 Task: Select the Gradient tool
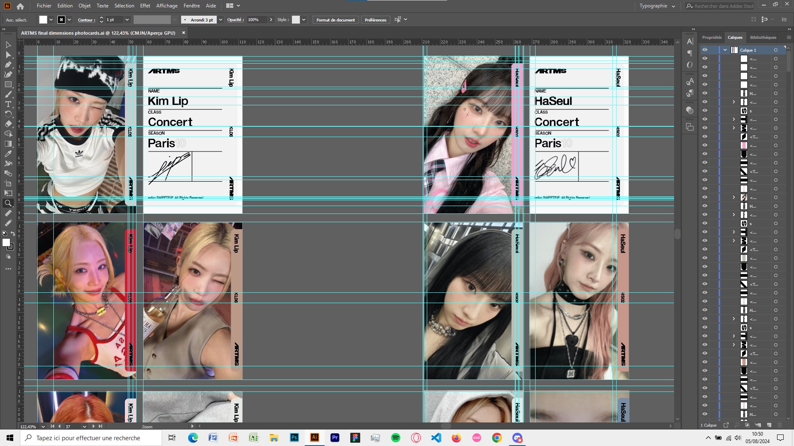[8, 144]
